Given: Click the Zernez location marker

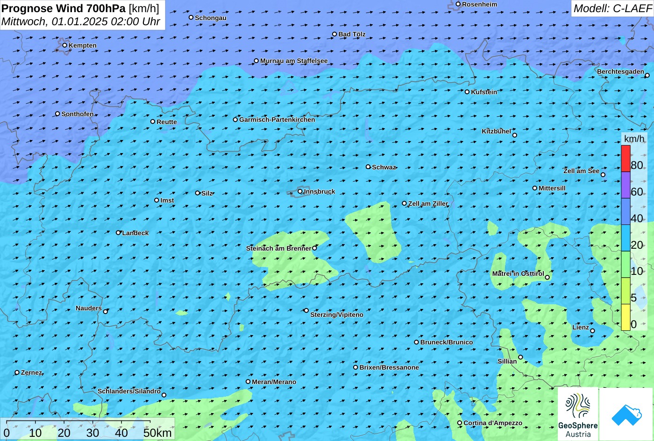Looking at the screenshot, I should coord(17,372).
